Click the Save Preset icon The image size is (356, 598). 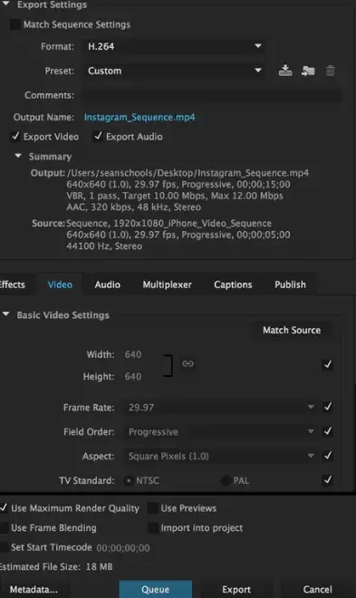click(x=285, y=71)
